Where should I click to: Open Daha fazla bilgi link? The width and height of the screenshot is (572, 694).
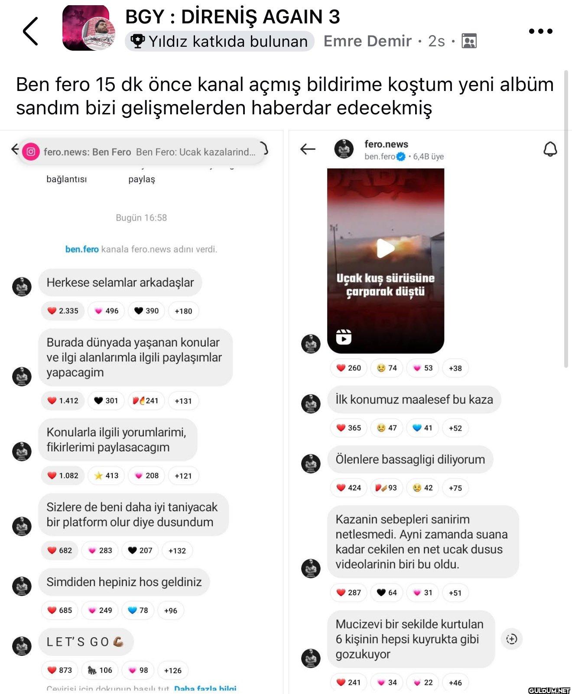point(205,688)
